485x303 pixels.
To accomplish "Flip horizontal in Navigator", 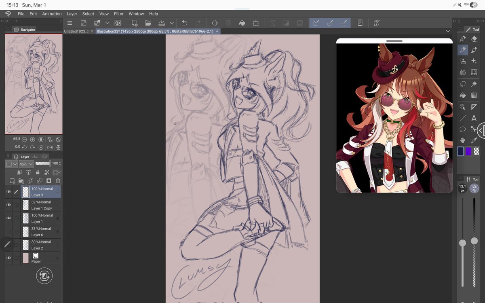I will point(50,147).
